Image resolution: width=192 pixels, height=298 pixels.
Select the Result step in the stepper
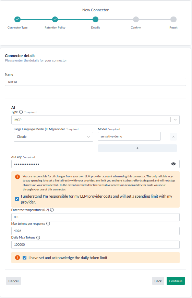[173, 19]
